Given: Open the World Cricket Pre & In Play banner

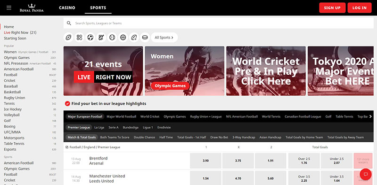Looking at the screenshot, I should (266, 71).
